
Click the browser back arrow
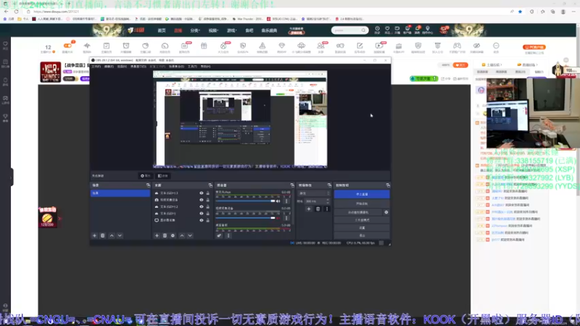click(7, 12)
